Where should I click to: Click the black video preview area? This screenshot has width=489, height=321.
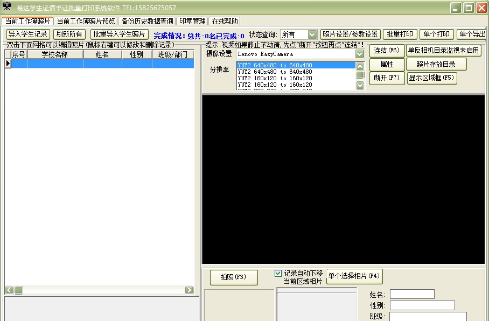344,180
